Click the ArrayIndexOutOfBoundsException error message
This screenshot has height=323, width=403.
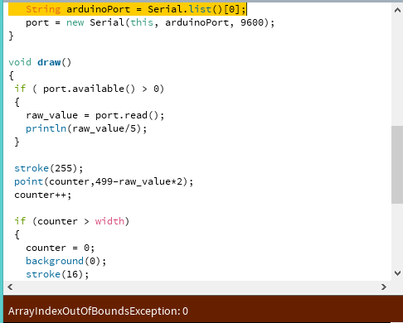(98, 311)
